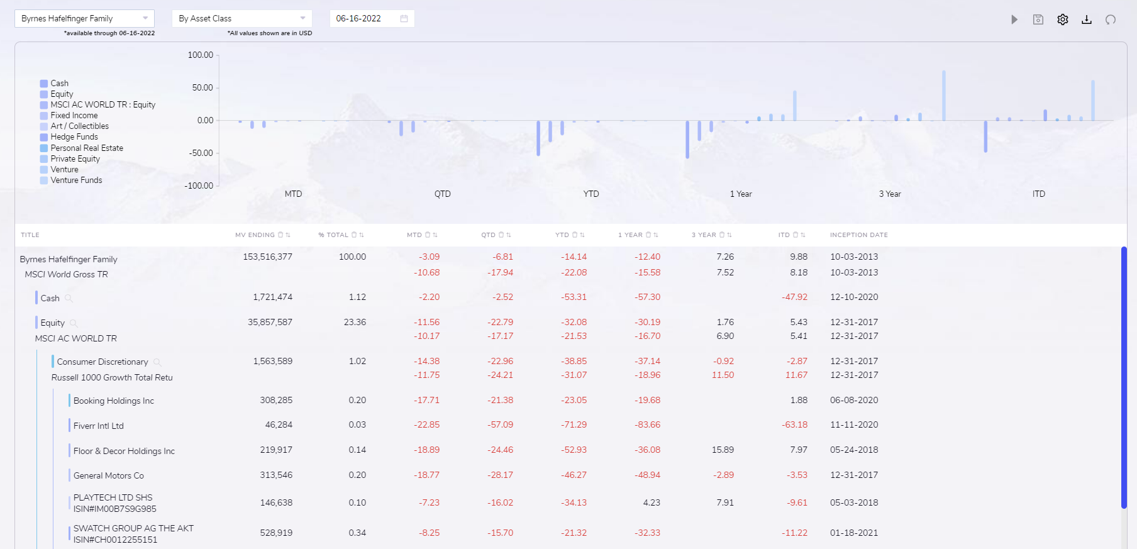Open the settings gear icon
The width and height of the screenshot is (1137, 549).
1062,19
